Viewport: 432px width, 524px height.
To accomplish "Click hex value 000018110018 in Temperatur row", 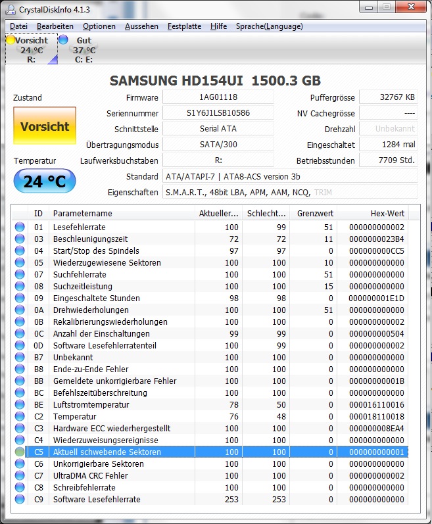I will point(377,416).
